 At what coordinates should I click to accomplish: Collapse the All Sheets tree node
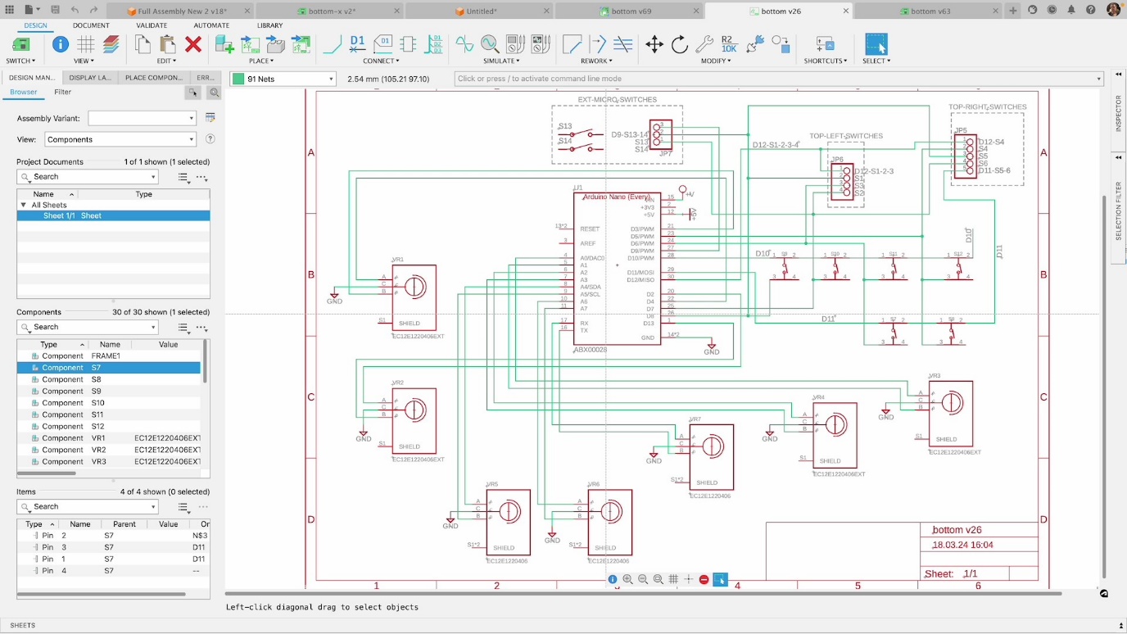23,205
